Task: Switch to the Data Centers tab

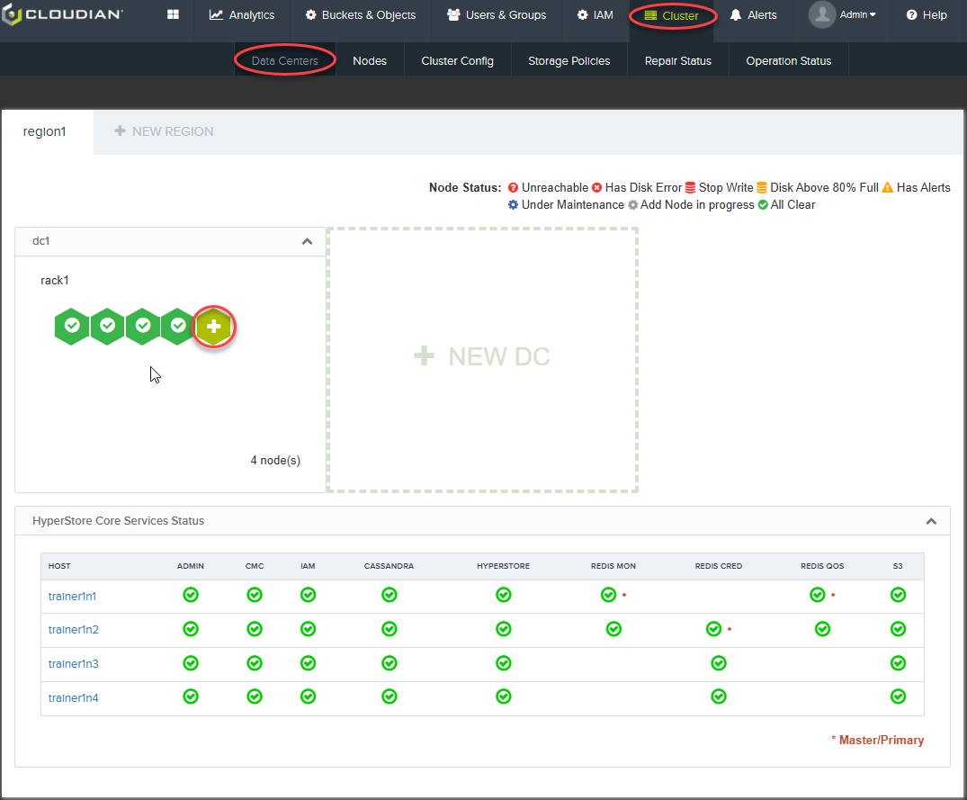Action: click(285, 60)
